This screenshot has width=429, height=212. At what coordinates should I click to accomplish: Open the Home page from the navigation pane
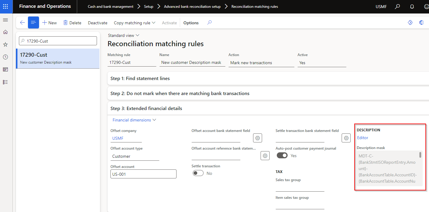(x=5, y=32)
